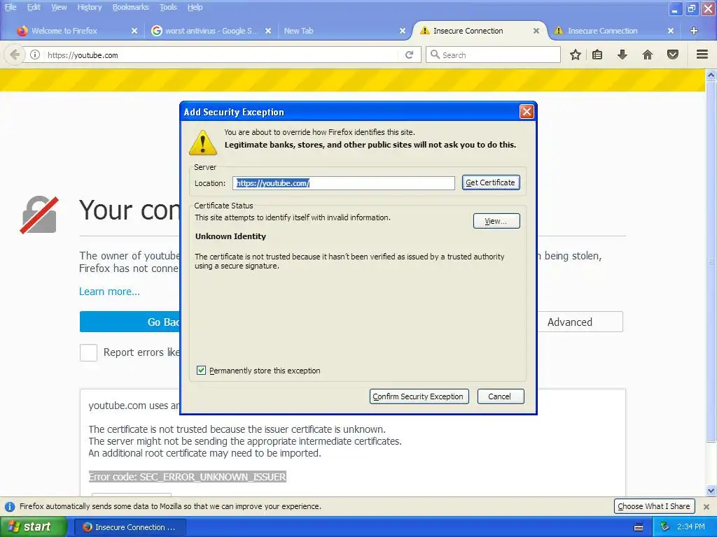Screen dimensions: 717x537
Task: Check the Report errors checkbox
Action: tap(88, 352)
